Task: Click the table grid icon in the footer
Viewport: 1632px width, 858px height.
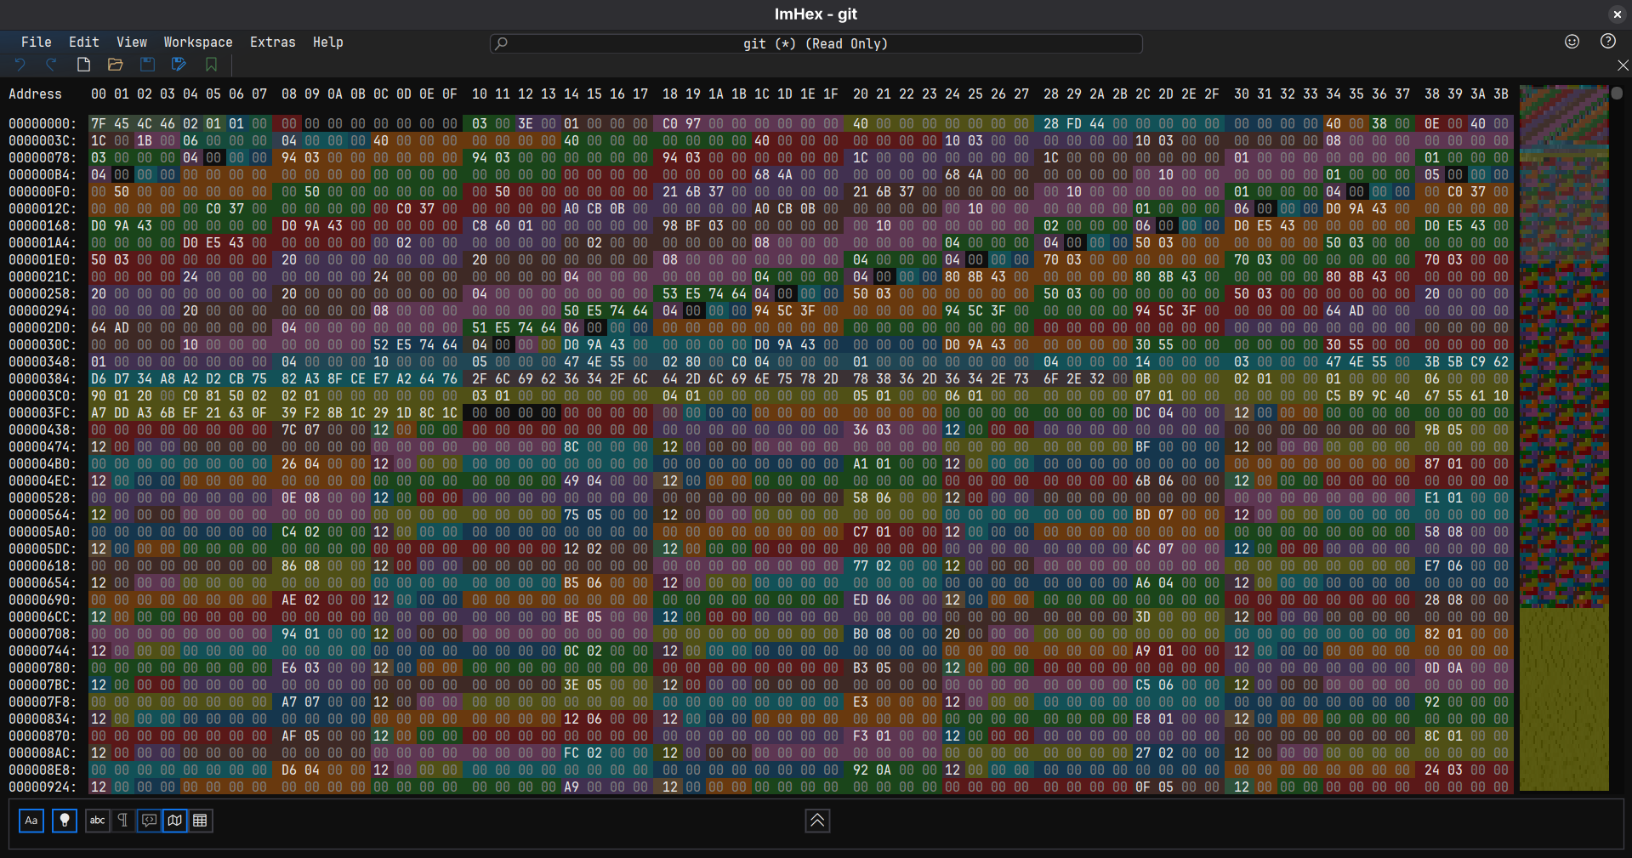Action: (200, 821)
